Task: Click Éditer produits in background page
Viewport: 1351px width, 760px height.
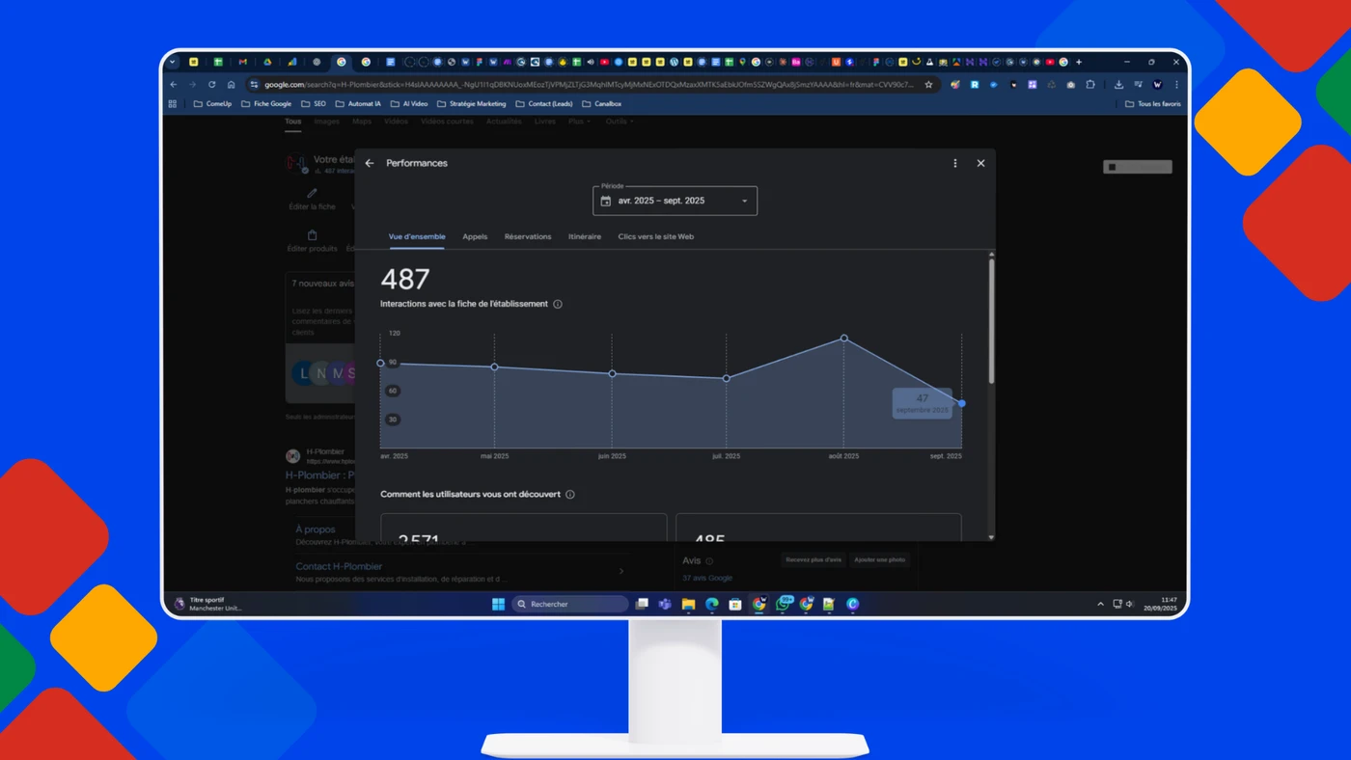Action: [312, 241]
